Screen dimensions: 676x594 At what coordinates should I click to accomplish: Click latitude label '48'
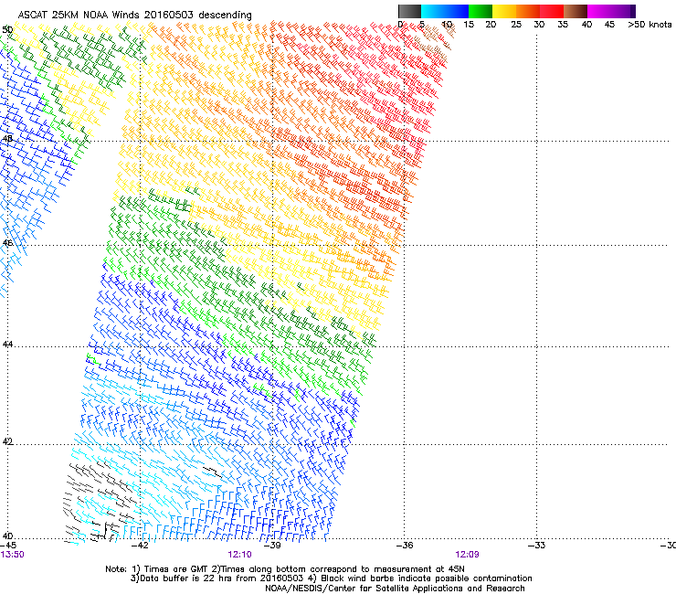(7, 139)
